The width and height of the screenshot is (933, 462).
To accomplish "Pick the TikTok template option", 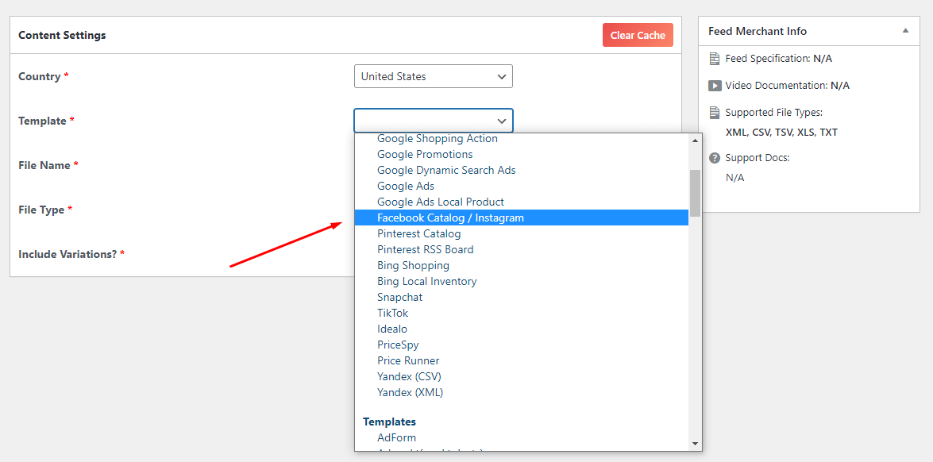I will coord(392,313).
